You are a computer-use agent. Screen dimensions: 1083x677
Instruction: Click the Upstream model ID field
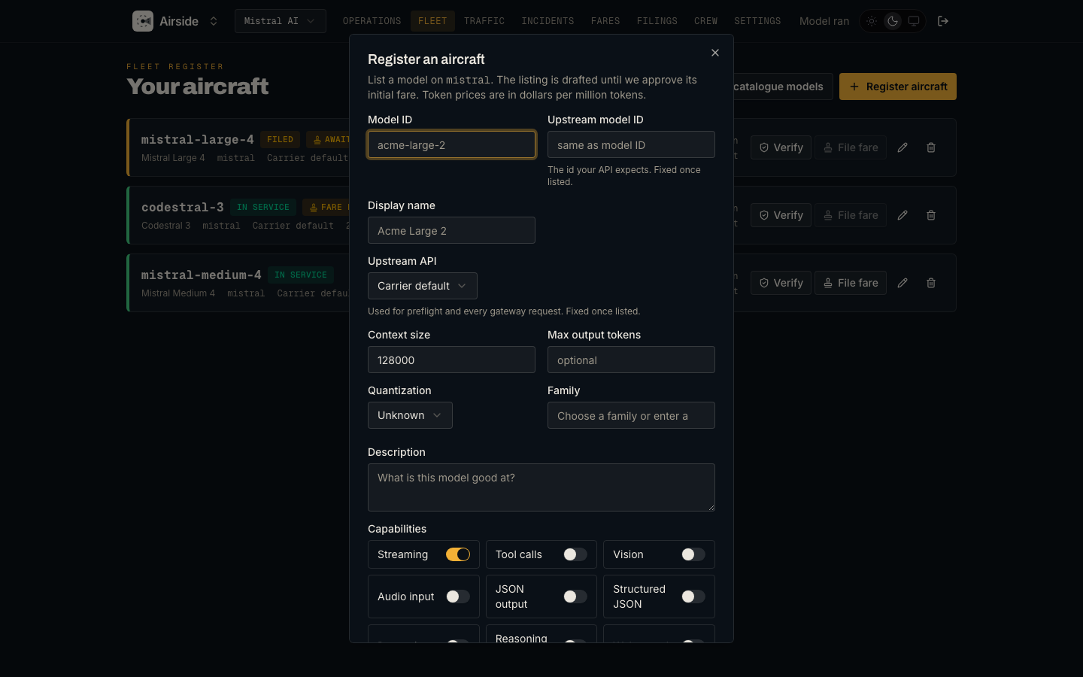[631, 144]
